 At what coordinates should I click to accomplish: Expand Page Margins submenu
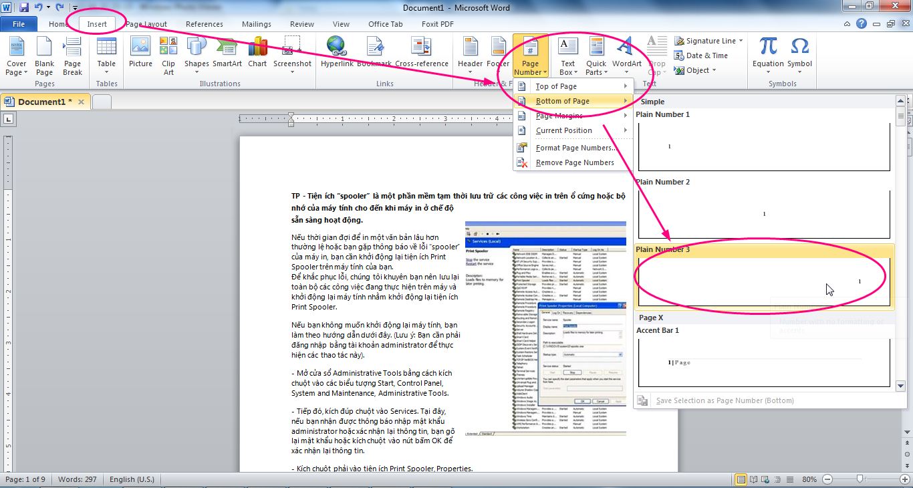pos(573,116)
